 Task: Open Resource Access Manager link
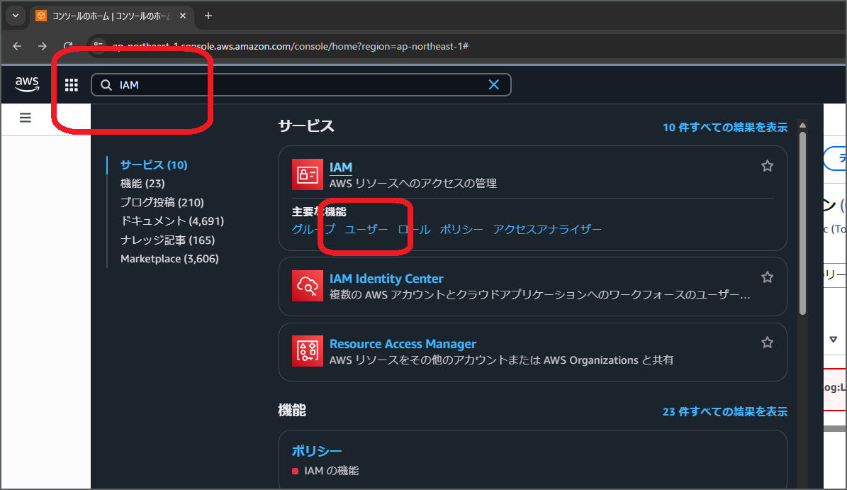(403, 344)
